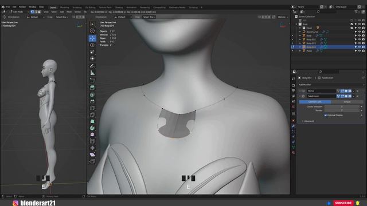Click the YouTube Subscribe button
This screenshot has width=367, height=206.
(343, 203)
